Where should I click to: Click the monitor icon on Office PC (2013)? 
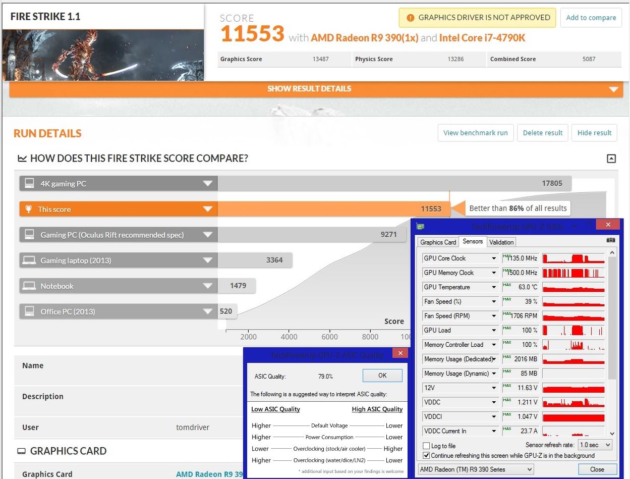tap(29, 311)
